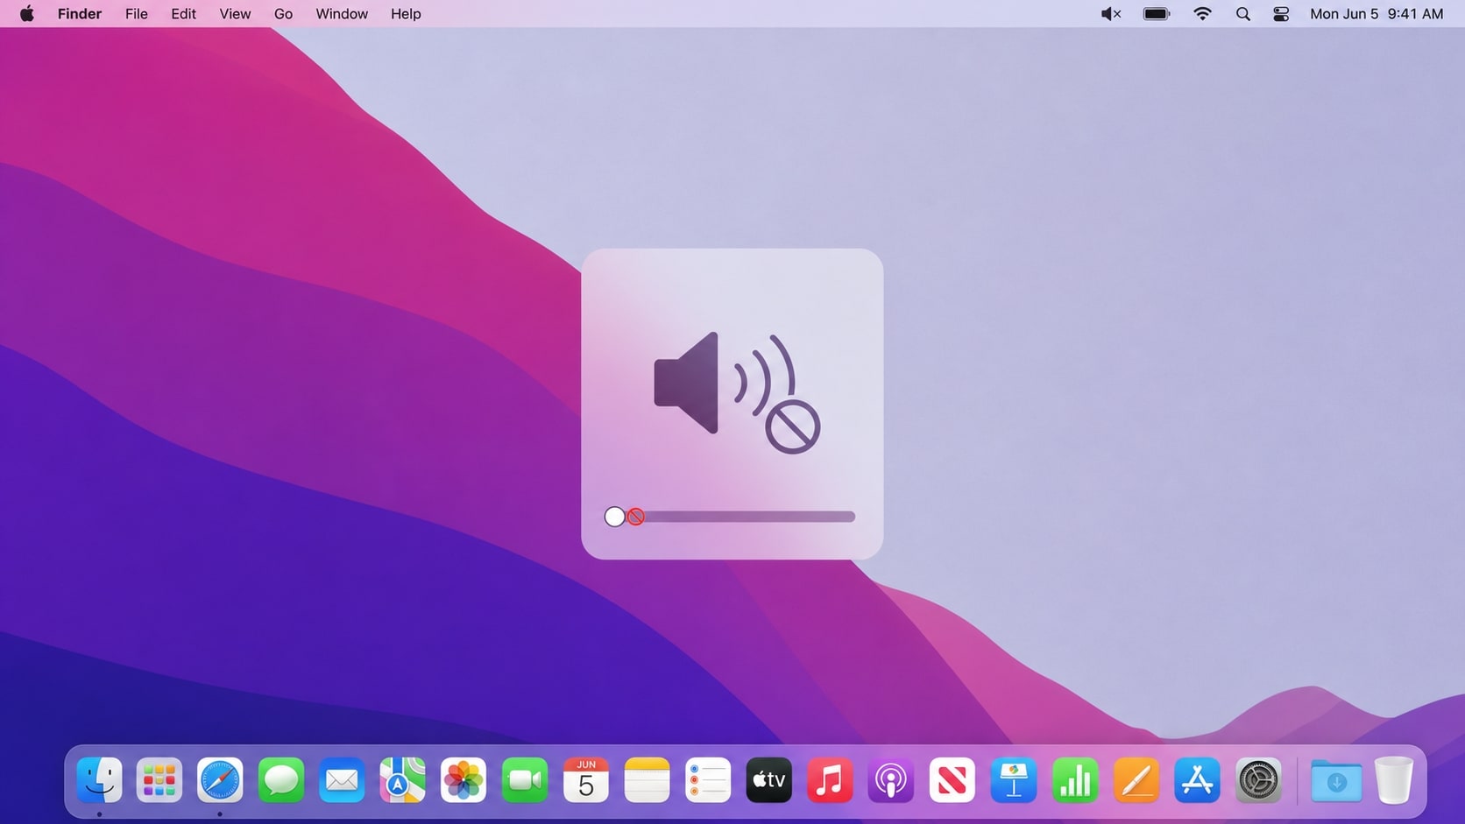Image resolution: width=1465 pixels, height=824 pixels.
Task: Open the Notes app icon
Action: 647,779
